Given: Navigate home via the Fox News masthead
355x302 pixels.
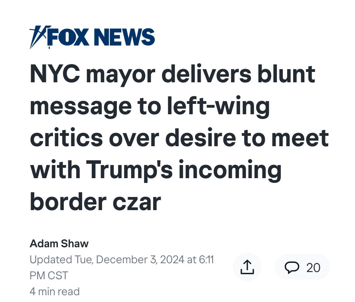Looking at the screenshot, I should pos(93,37).
